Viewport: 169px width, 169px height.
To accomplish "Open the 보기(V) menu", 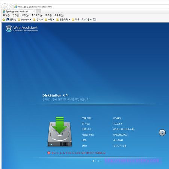I will pos(25,15).
